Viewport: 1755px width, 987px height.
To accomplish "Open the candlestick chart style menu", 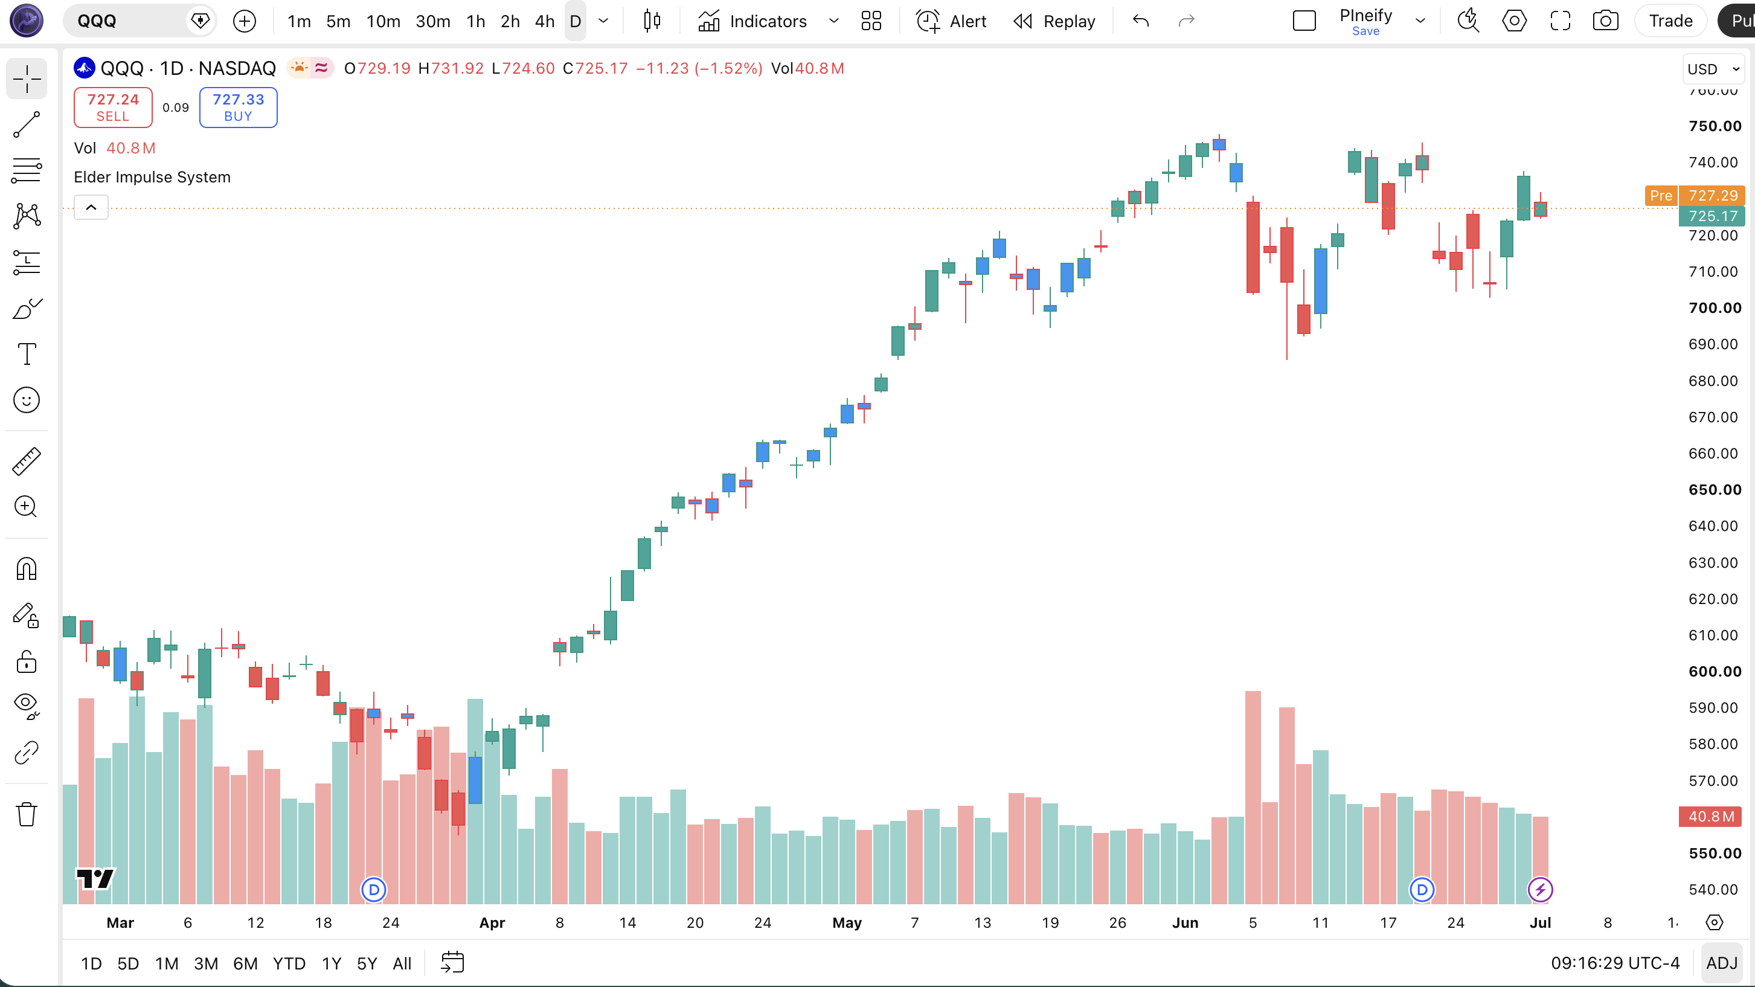I will (x=652, y=21).
